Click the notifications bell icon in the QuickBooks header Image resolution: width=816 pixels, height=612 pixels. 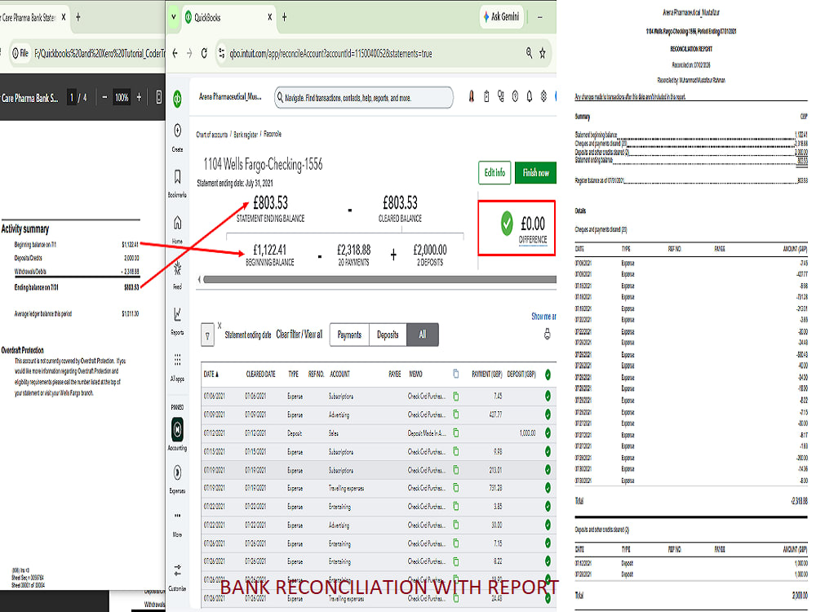[x=530, y=97]
